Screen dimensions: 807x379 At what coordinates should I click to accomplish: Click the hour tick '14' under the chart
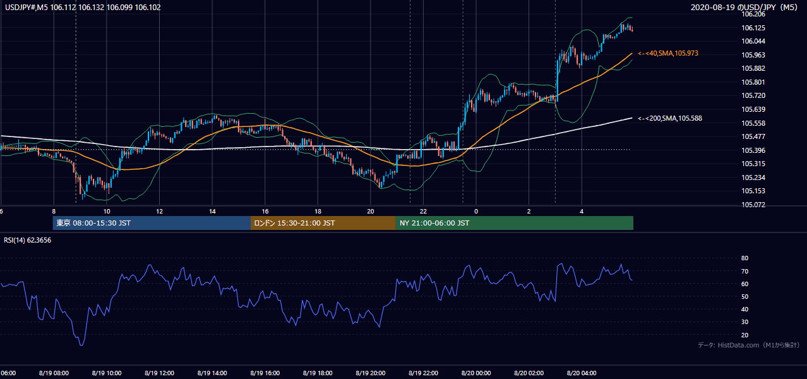click(212, 211)
